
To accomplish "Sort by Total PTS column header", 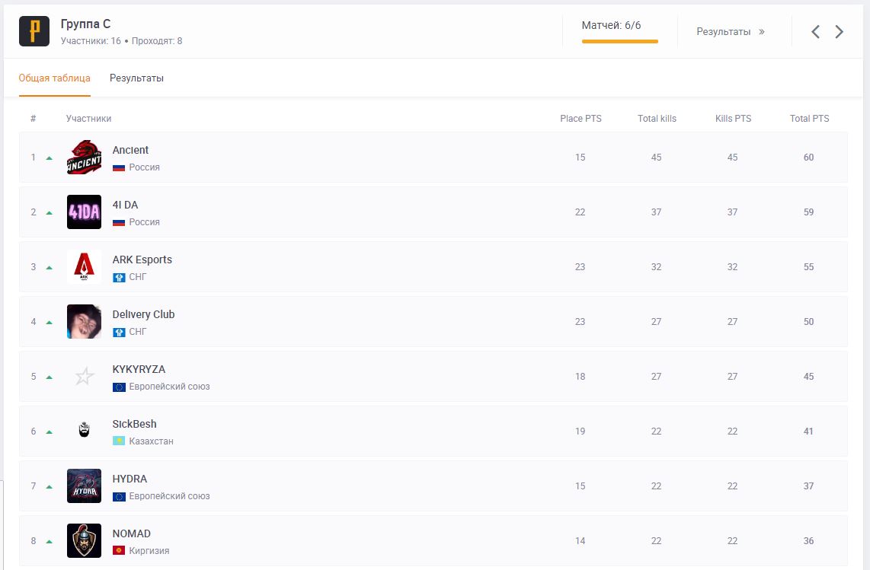I will 809,119.
